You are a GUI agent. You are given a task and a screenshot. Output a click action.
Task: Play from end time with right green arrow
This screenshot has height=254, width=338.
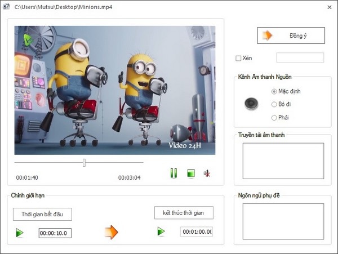click(x=161, y=231)
